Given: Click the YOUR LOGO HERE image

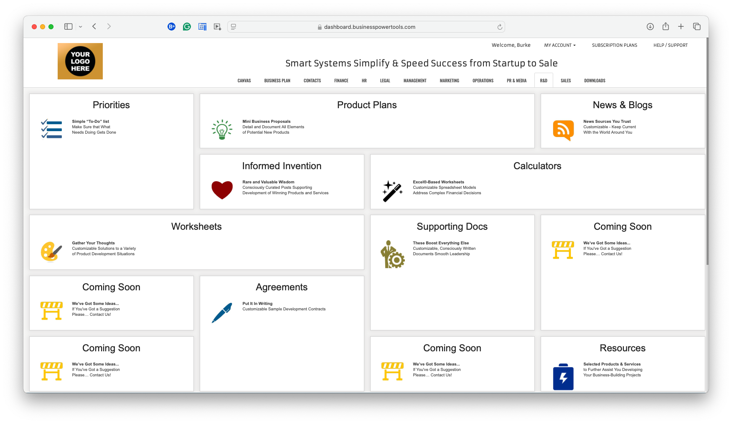Looking at the screenshot, I should [x=80, y=61].
